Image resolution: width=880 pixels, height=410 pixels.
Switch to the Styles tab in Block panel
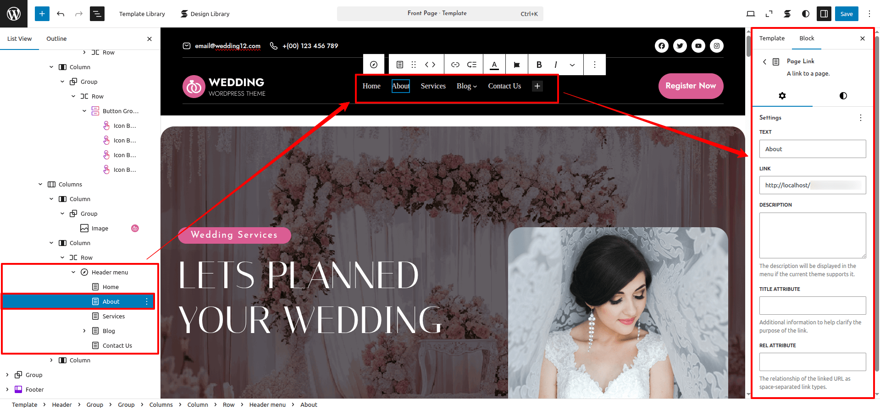[x=843, y=96]
